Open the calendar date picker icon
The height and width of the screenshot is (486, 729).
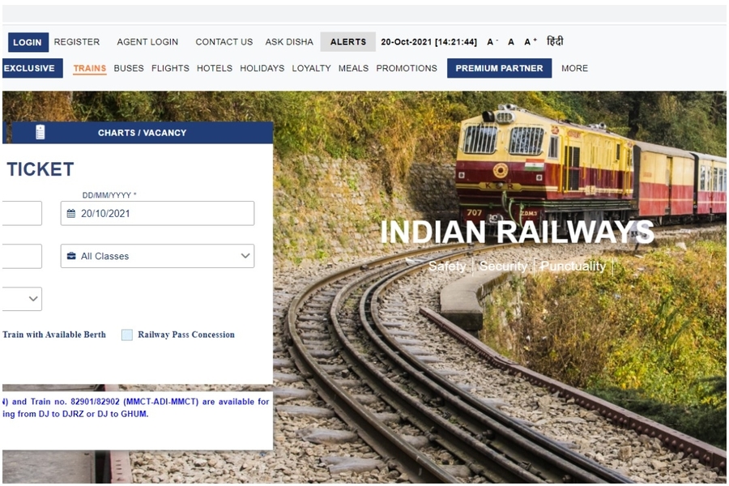pos(71,213)
